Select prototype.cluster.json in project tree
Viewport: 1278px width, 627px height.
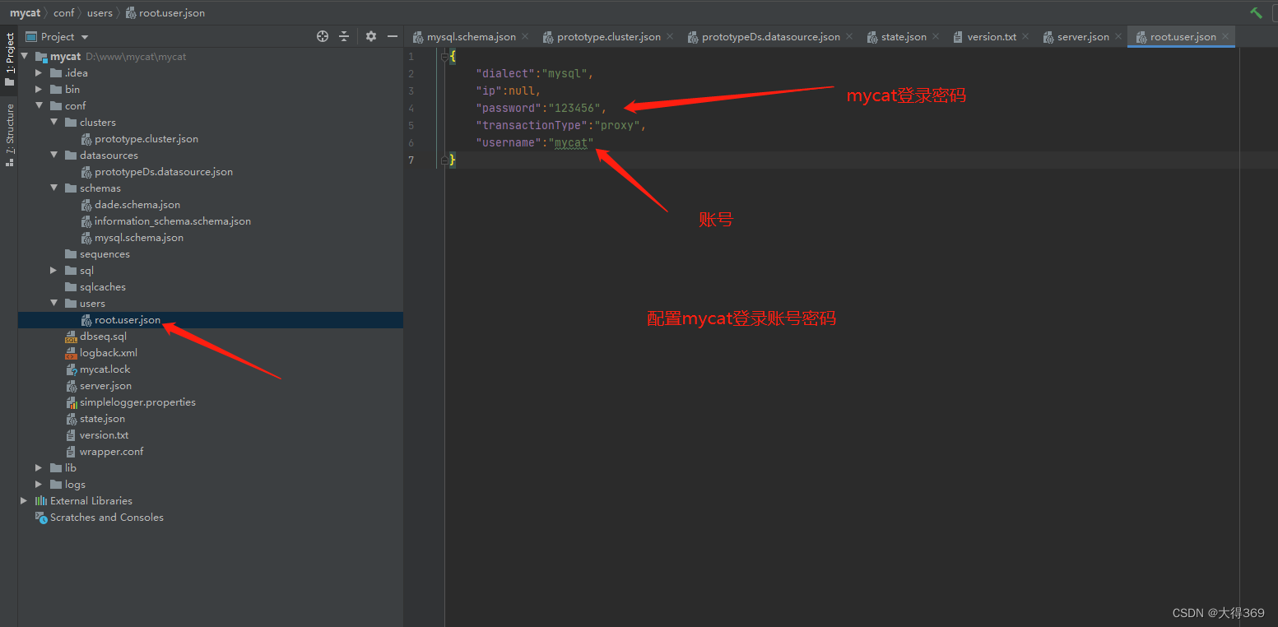(146, 139)
